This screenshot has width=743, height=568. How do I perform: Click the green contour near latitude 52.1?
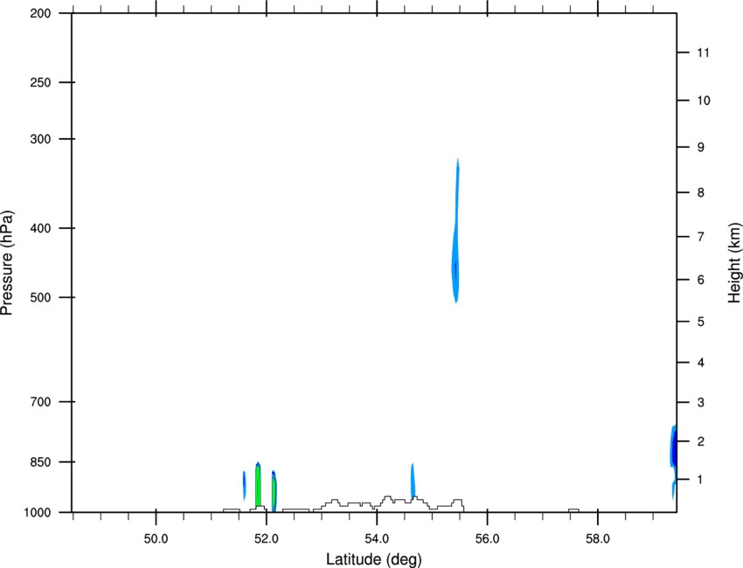(274, 491)
